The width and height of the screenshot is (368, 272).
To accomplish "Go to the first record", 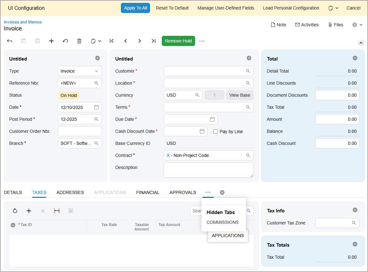I will 112,41.
